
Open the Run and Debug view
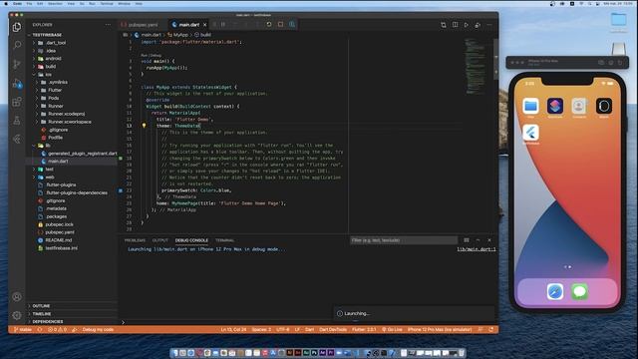click(x=17, y=84)
